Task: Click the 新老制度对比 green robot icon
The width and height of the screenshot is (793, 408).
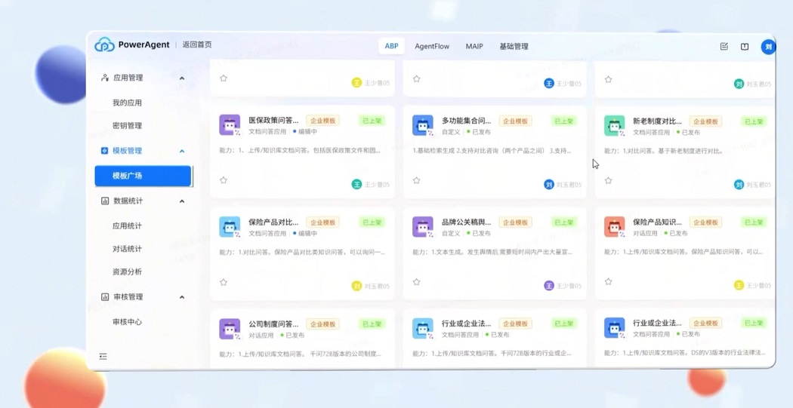Action: click(x=615, y=124)
